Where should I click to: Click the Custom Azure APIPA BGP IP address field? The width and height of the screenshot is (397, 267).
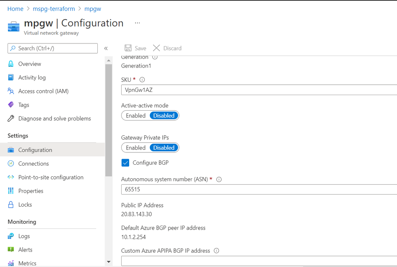[259, 261]
